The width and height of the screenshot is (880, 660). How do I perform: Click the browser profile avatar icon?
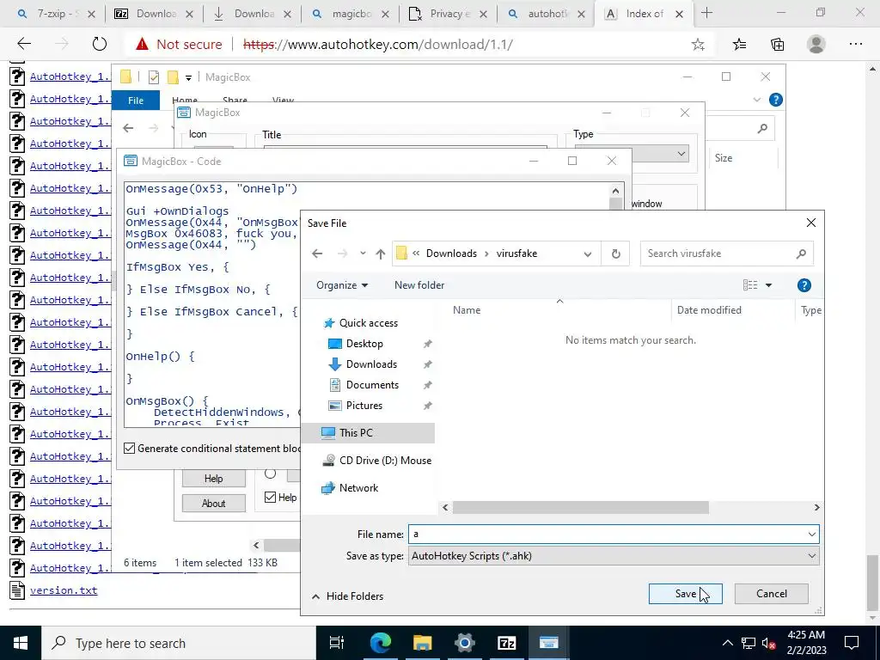[x=816, y=44]
